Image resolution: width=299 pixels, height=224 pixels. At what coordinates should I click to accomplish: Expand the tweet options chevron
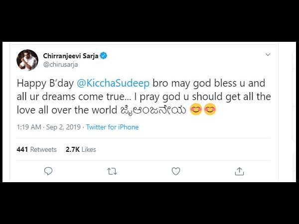coord(268,55)
